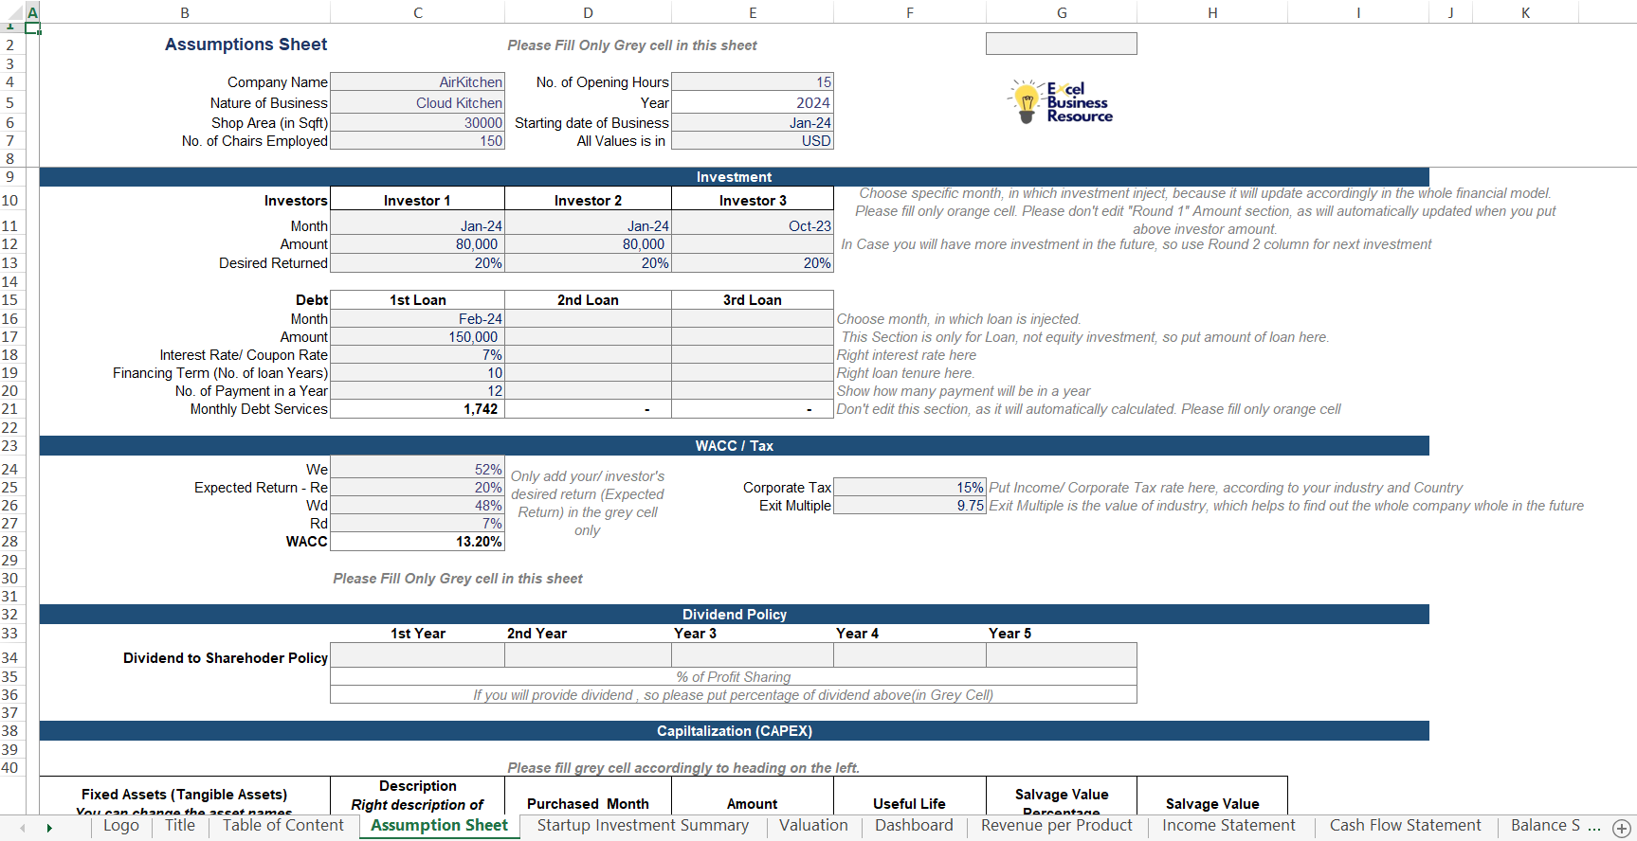The width and height of the screenshot is (1637, 841).
Task: Click Exit Multiple 9.75 cell
Action: tap(910, 506)
